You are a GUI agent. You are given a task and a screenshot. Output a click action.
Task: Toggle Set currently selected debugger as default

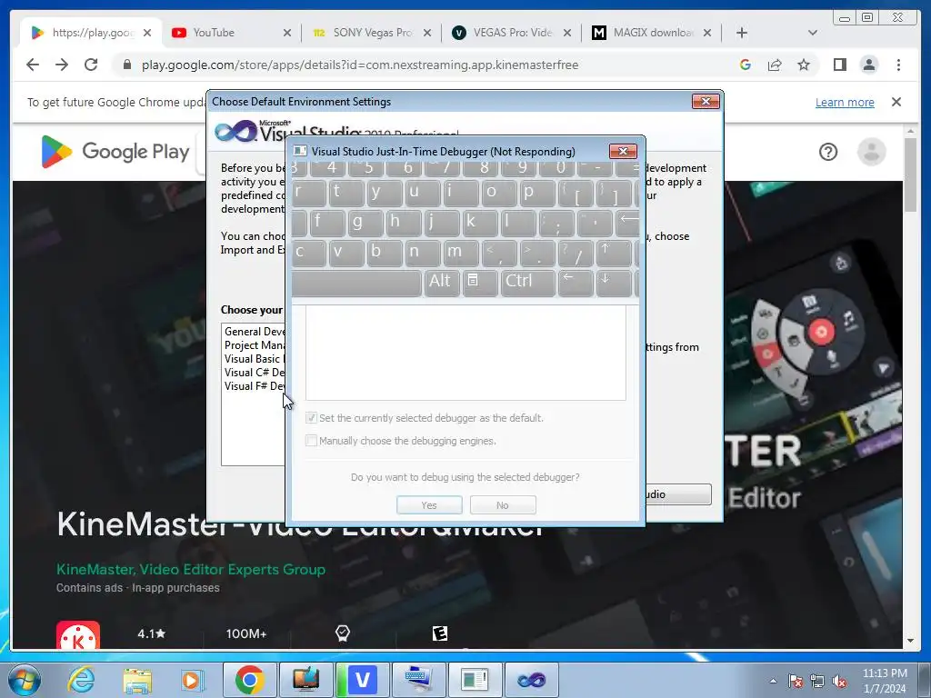(311, 418)
